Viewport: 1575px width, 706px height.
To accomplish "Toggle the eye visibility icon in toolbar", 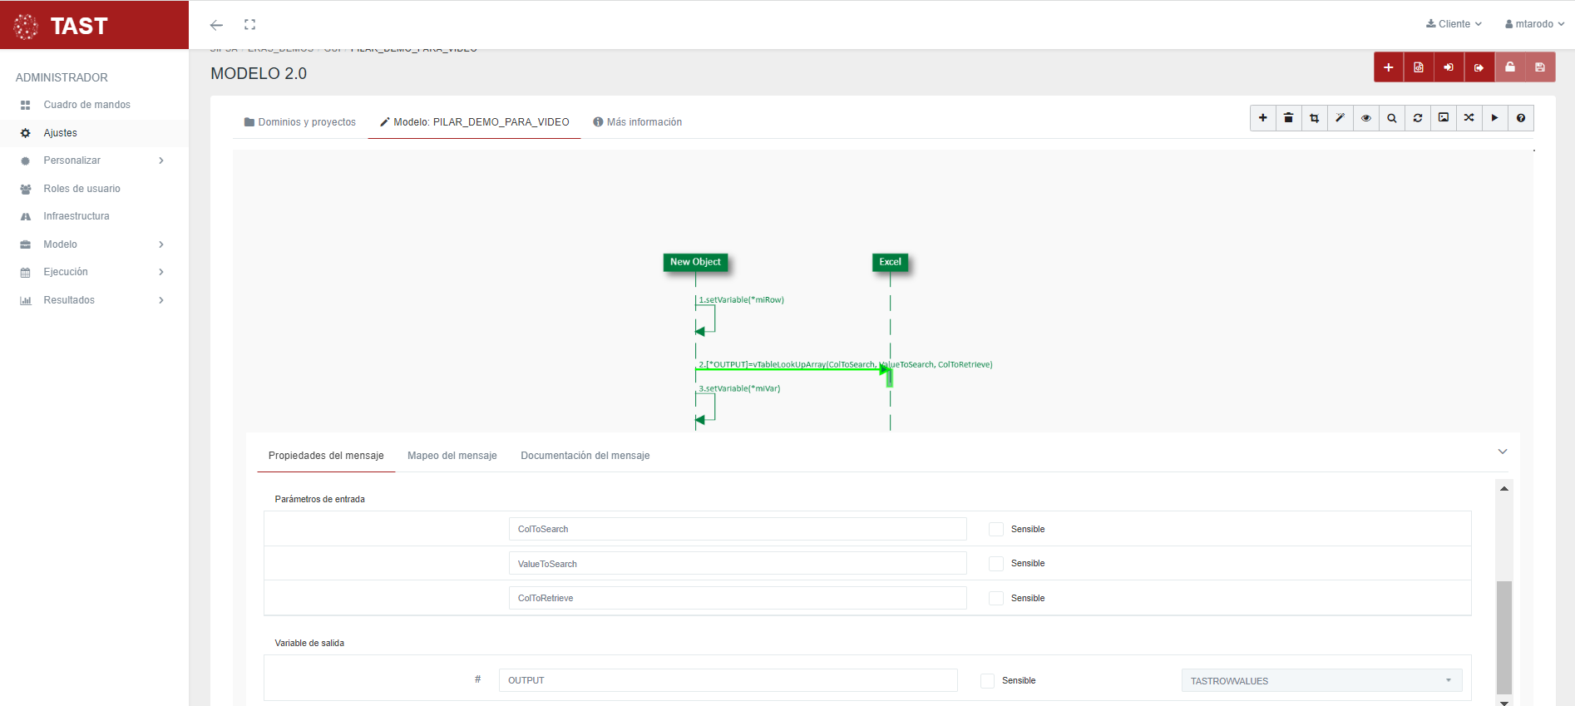I will point(1365,118).
